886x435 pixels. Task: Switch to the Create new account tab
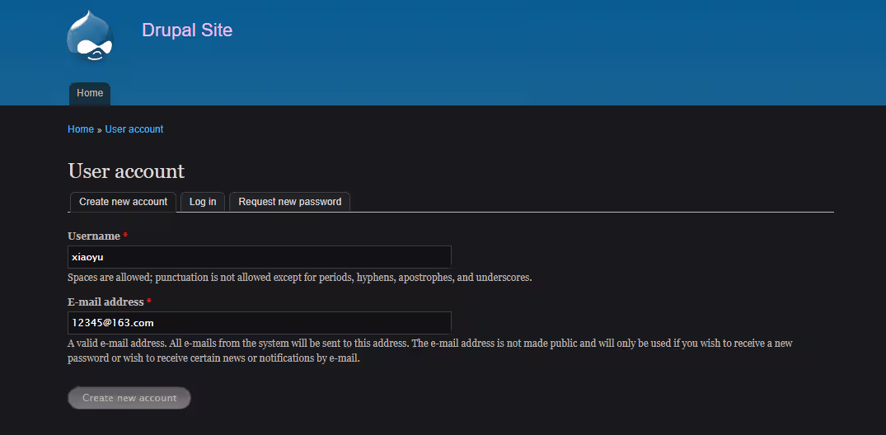pos(124,202)
